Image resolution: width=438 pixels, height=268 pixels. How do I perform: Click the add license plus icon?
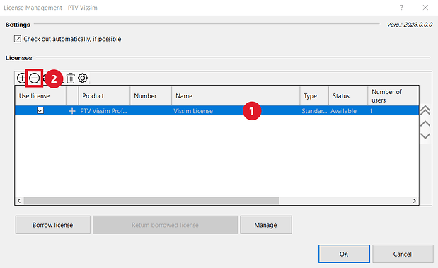point(21,78)
